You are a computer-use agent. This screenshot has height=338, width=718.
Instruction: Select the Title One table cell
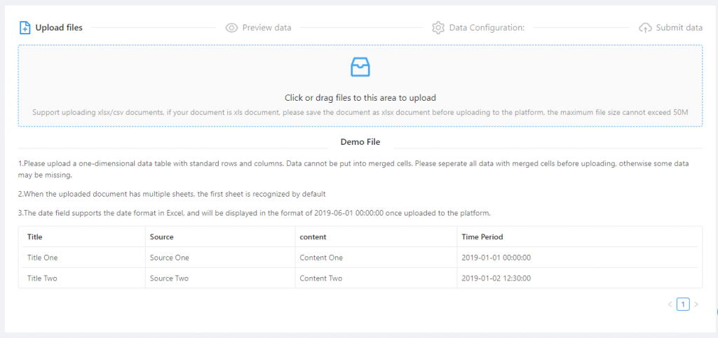(42, 258)
